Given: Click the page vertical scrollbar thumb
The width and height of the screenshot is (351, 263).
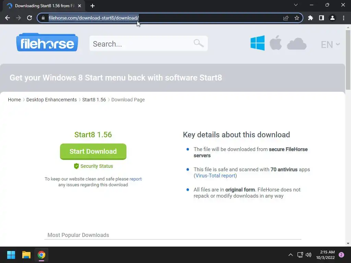Looking at the screenshot, I should (348, 60).
